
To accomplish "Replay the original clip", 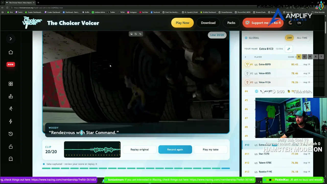I will 139,149.
